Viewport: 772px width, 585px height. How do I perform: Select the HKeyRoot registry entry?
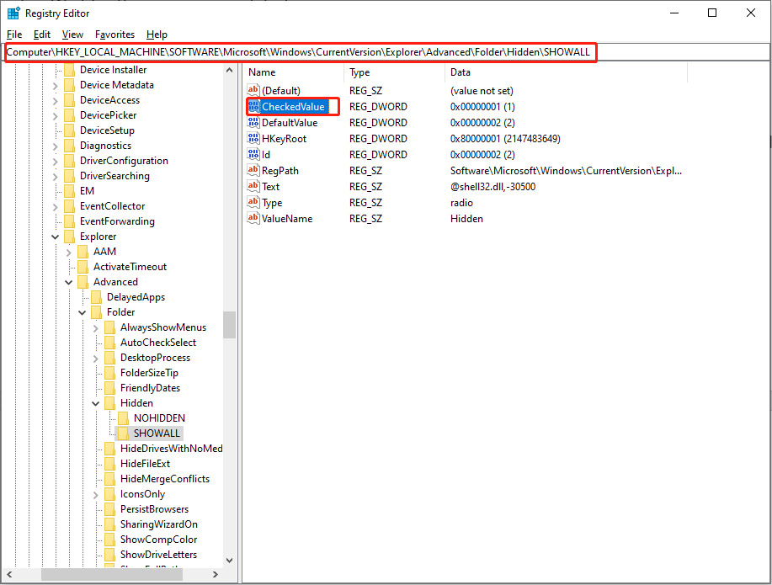point(284,138)
